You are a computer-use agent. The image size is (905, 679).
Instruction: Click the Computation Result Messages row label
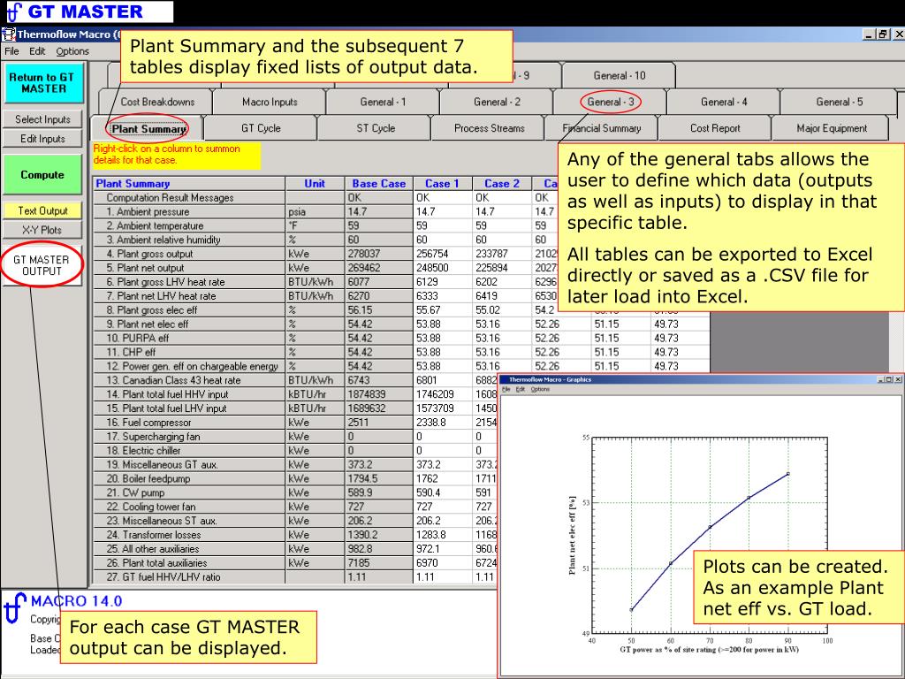point(189,198)
